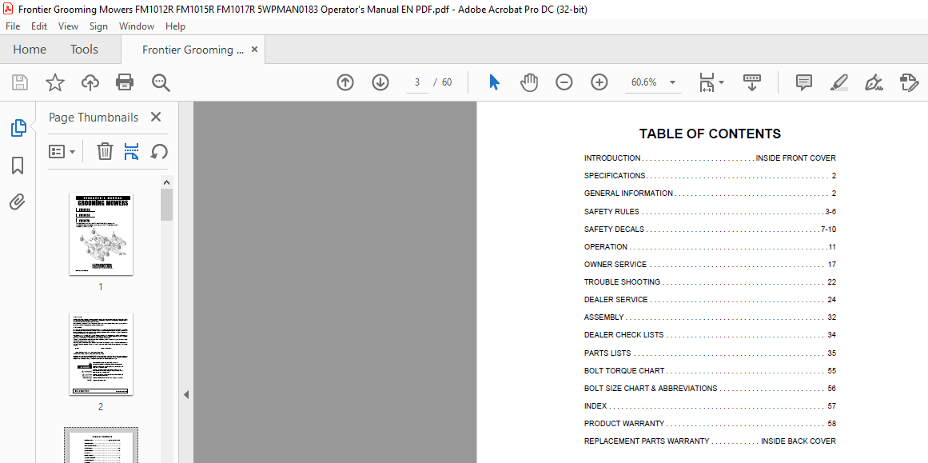This screenshot has width=928, height=463.
Task: Add a comment with speech bubble icon
Action: pos(804,82)
